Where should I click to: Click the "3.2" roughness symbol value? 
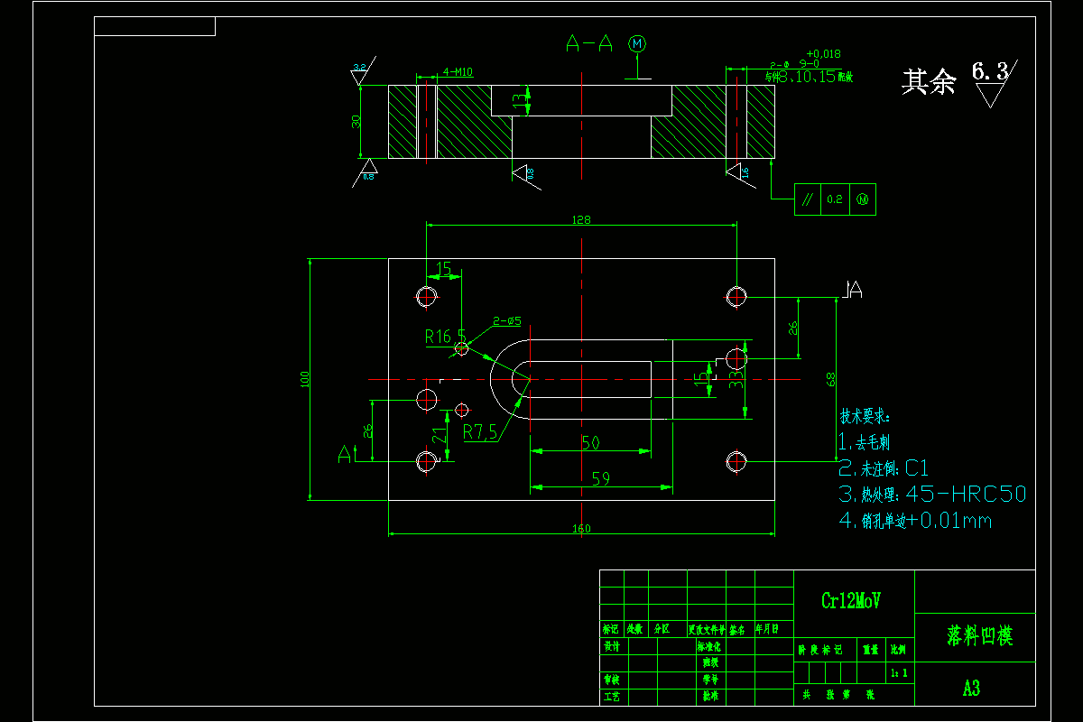tap(360, 68)
